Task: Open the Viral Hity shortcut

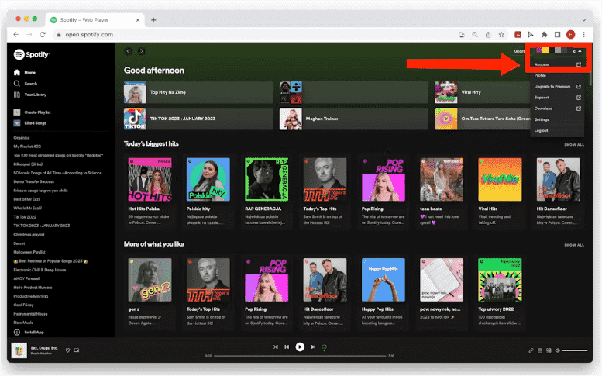Action: coord(482,92)
